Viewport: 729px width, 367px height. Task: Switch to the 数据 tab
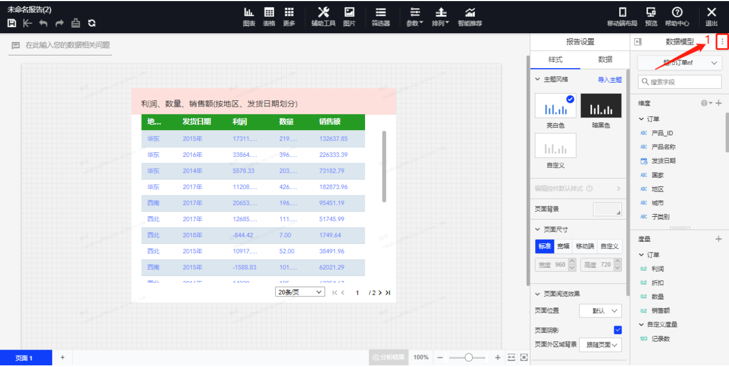pos(605,59)
